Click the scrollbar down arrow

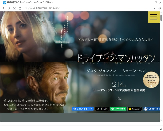pos(161,120)
